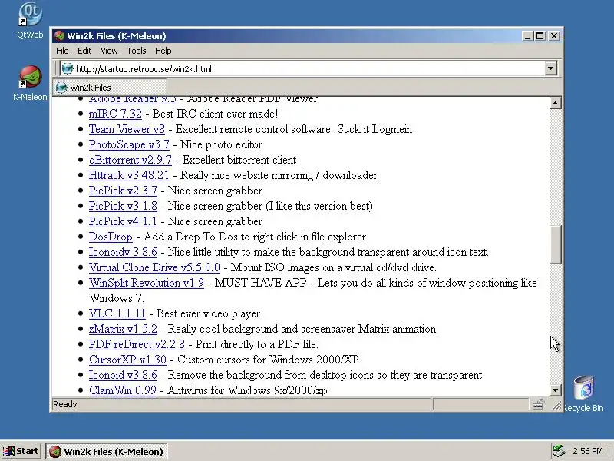Open the CursorXP v1.30 link
This screenshot has height=461, width=614.
click(x=127, y=360)
